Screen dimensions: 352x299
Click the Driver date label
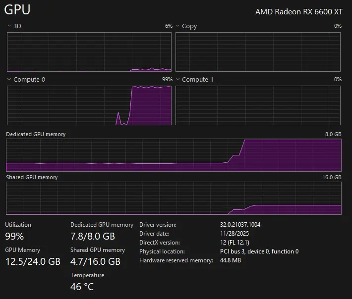point(154,234)
